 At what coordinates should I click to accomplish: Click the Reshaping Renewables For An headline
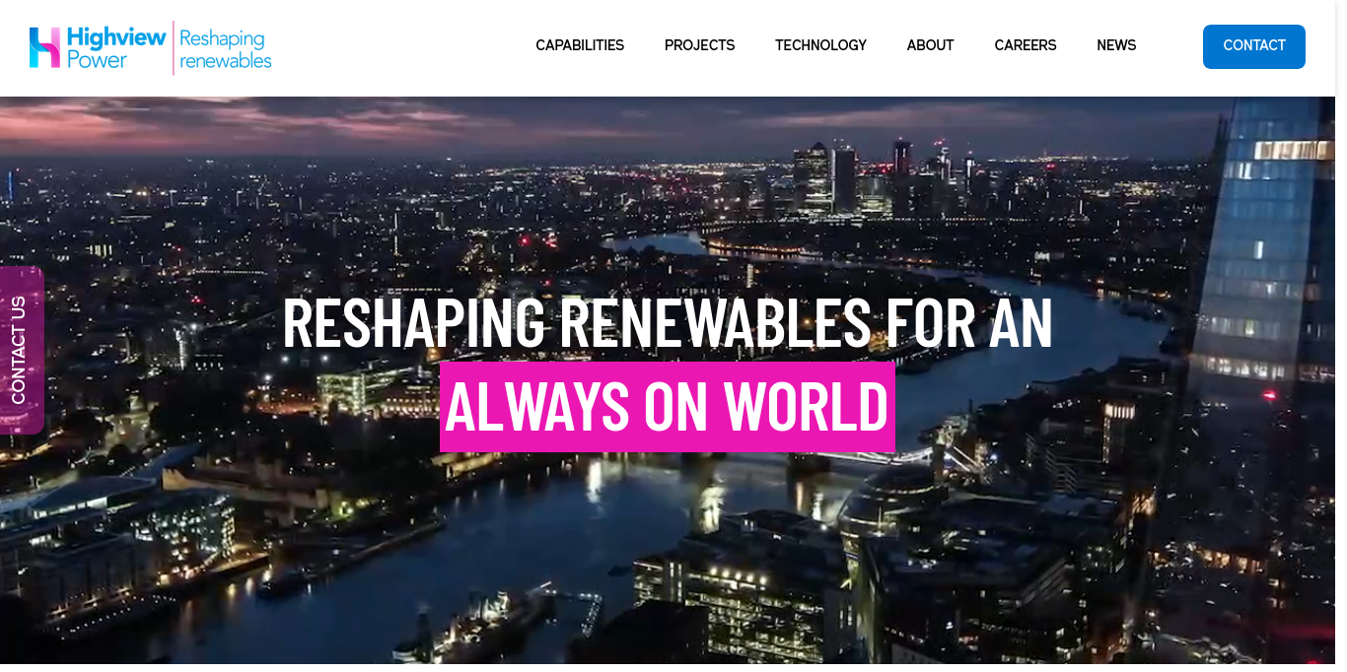point(668,323)
